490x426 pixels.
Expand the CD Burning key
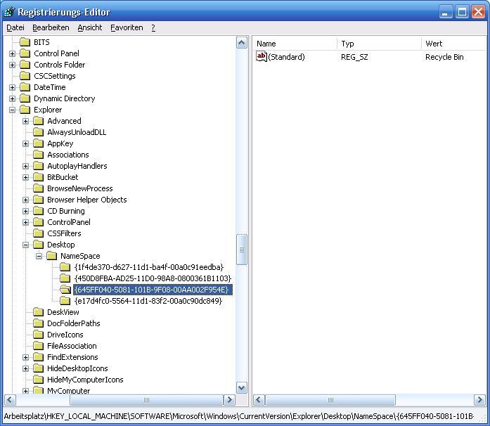(25, 212)
